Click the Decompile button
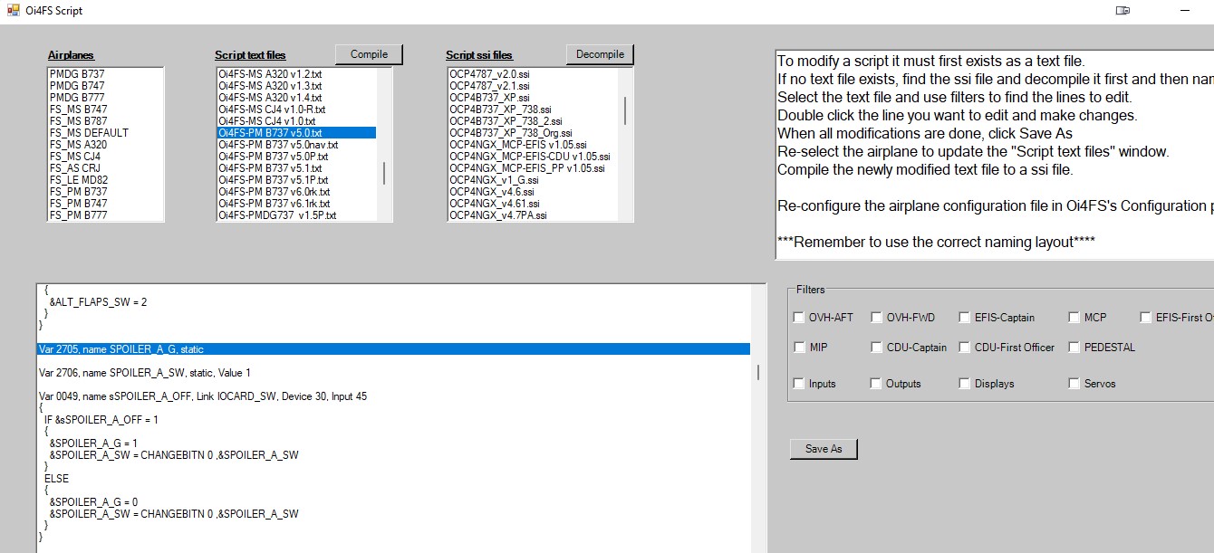 (599, 54)
